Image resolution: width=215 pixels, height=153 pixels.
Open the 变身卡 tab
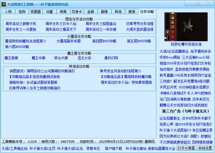pos(77,12)
